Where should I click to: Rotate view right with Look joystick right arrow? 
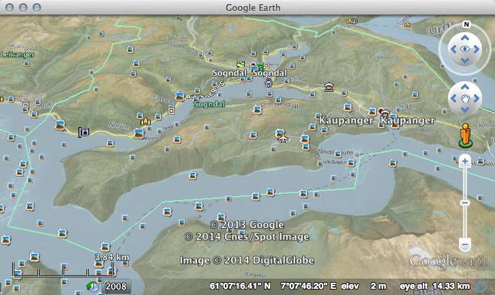(x=476, y=49)
